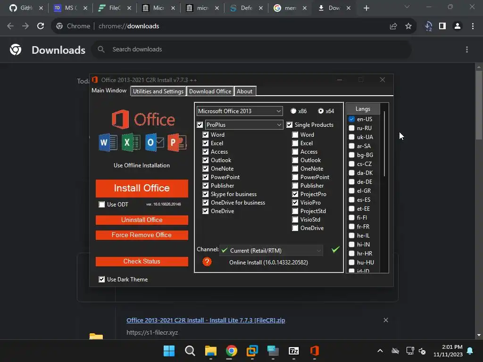Image resolution: width=483 pixels, height=362 pixels.
Task: Click the Search downloads field
Action: tap(251, 49)
